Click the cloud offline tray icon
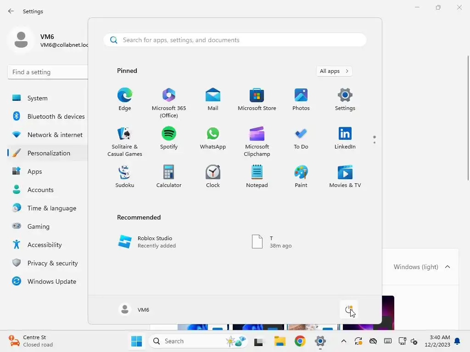The image size is (470, 352). click(373, 341)
